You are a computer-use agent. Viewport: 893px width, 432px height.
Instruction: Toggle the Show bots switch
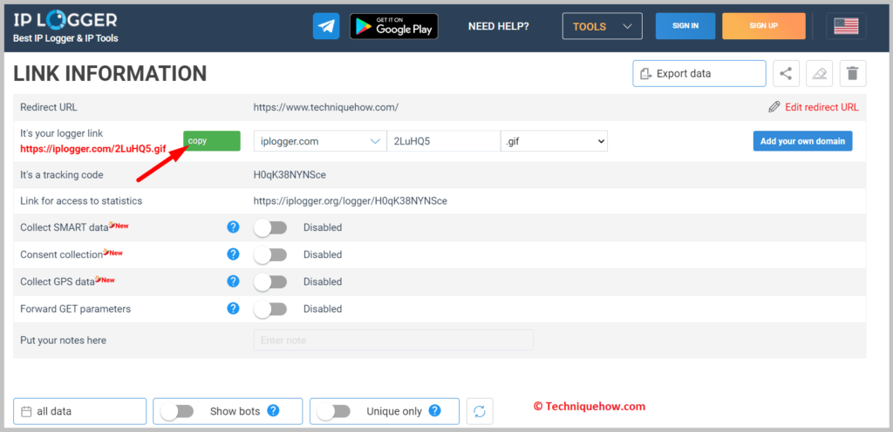177,411
